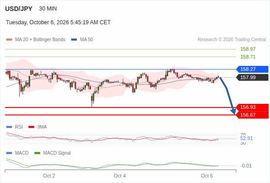Click the 9MA legend label
Viewport: 270px width, 183px height.
[x=42, y=127]
